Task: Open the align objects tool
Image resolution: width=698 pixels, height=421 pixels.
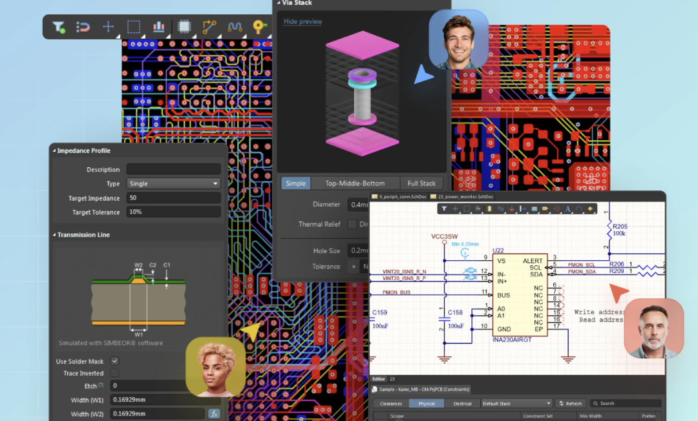Action: [158, 27]
